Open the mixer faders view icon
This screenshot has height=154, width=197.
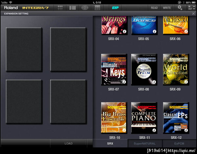point(98,8)
